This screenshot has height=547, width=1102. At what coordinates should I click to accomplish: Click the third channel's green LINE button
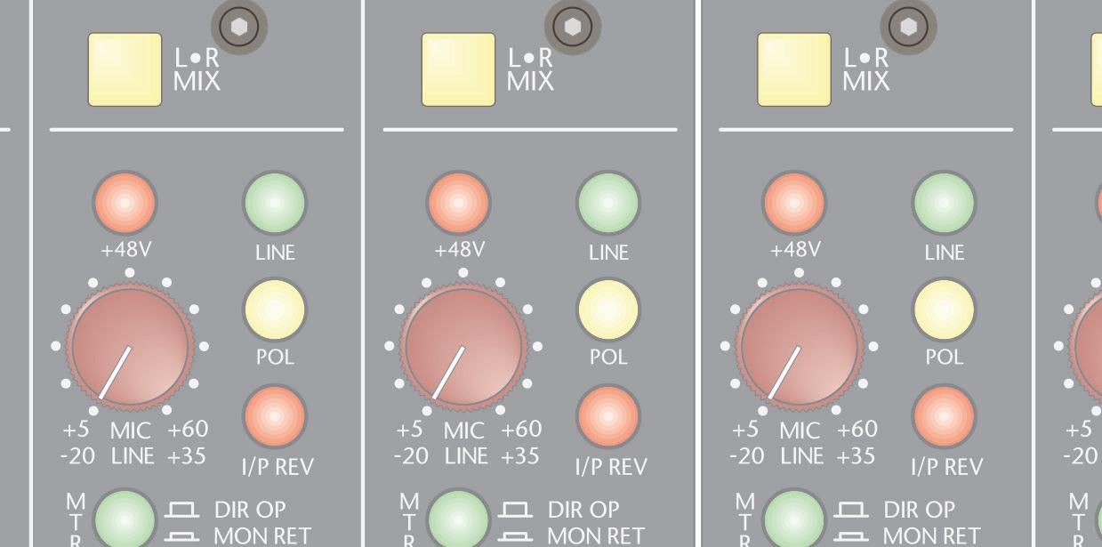tap(944, 204)
